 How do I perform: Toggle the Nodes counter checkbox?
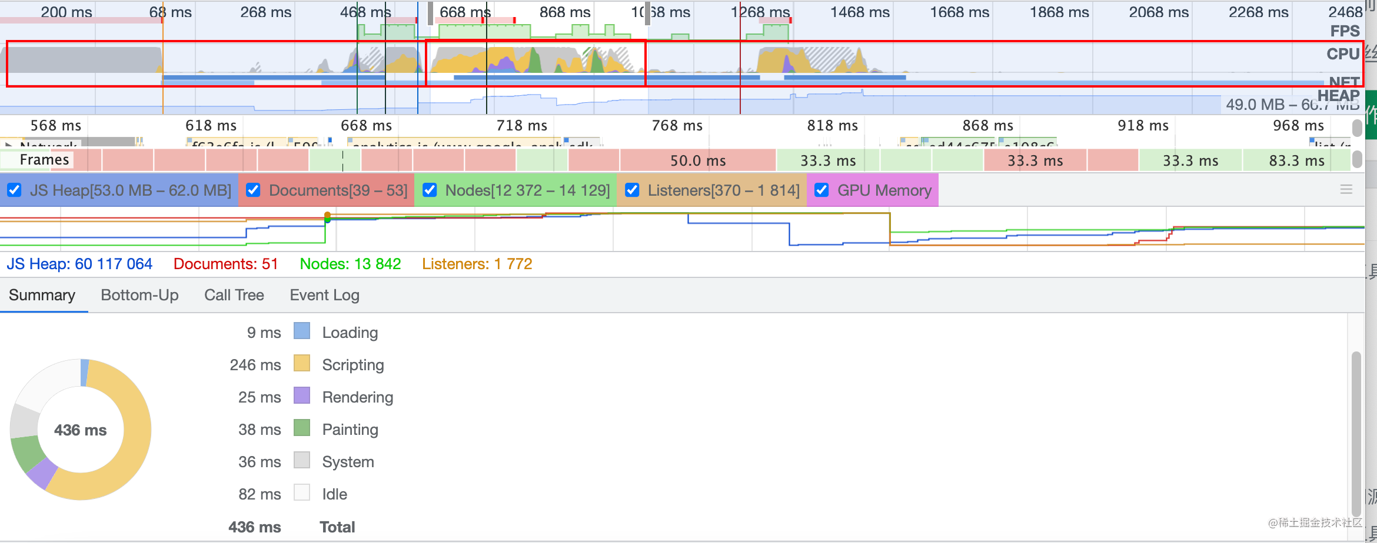tap(430, 190)
